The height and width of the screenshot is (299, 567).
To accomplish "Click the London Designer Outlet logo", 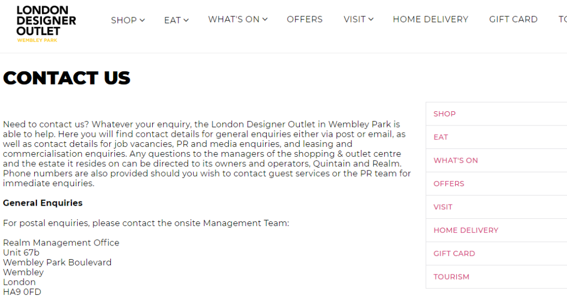I will [46, 24].
